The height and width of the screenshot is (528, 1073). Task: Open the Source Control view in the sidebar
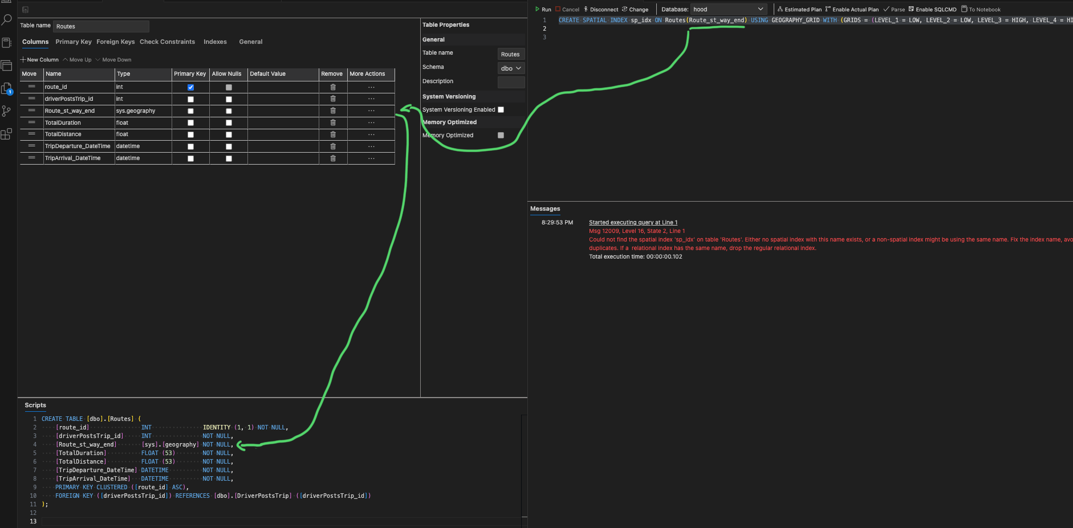coord(7,111)
